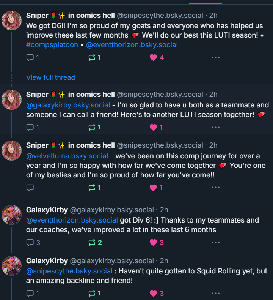Repost Sniper's post mentioning galaxykirby
Image resolution: width=273 pixels, height=300 pixels.
(91, 128)
